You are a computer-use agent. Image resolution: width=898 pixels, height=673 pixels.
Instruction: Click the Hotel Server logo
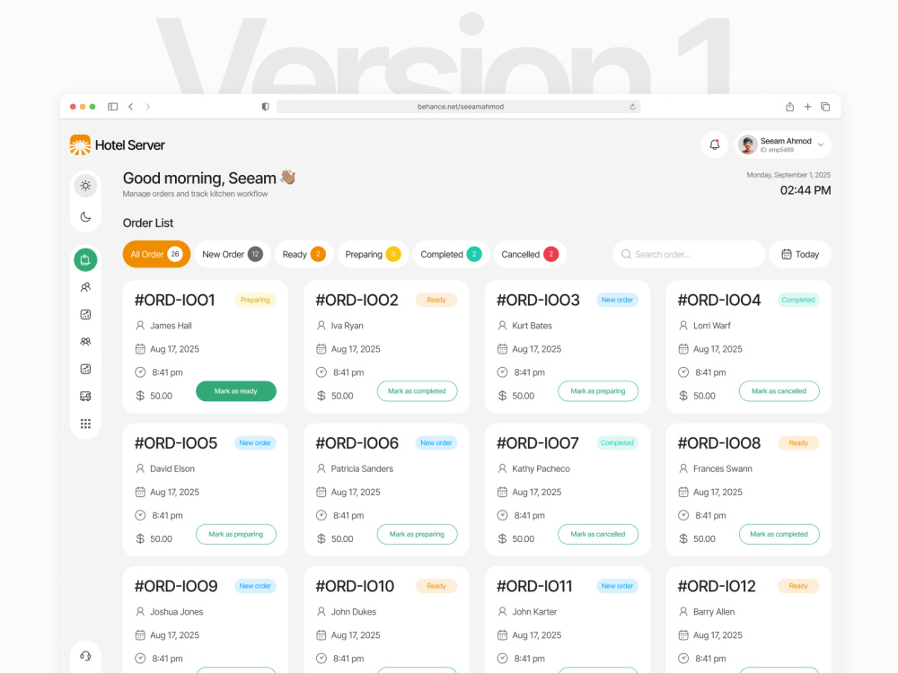[117, 145]
